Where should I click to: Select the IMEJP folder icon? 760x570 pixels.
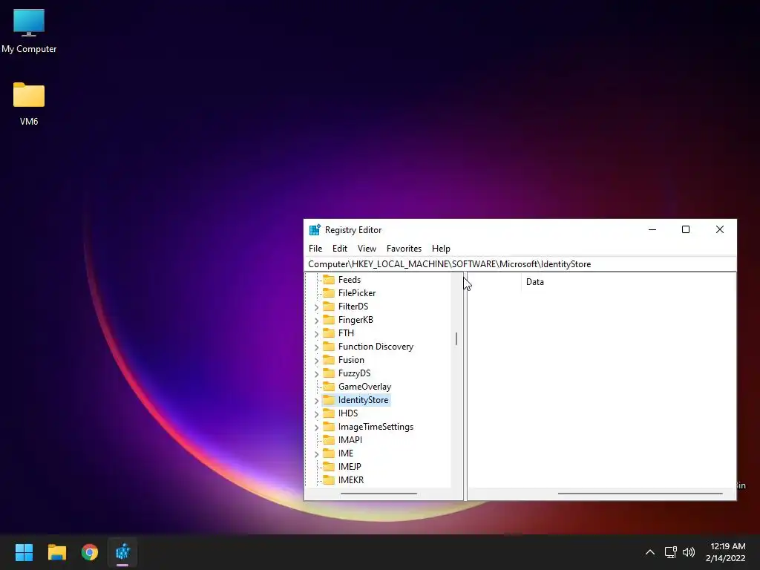(x=329, y=466)
